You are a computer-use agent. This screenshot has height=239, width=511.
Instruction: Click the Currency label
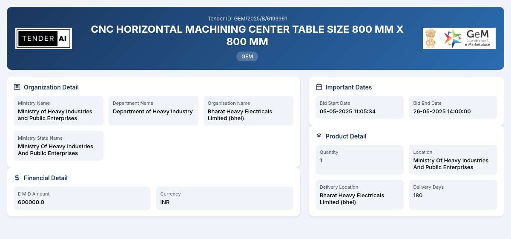[170, 194]
